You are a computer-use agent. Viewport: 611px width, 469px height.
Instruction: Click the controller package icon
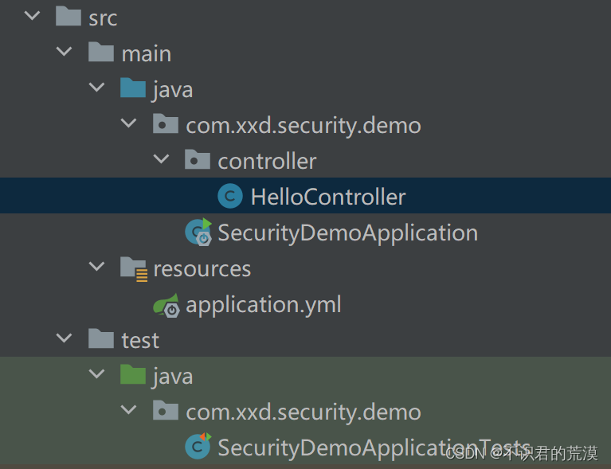coord(198,159)
